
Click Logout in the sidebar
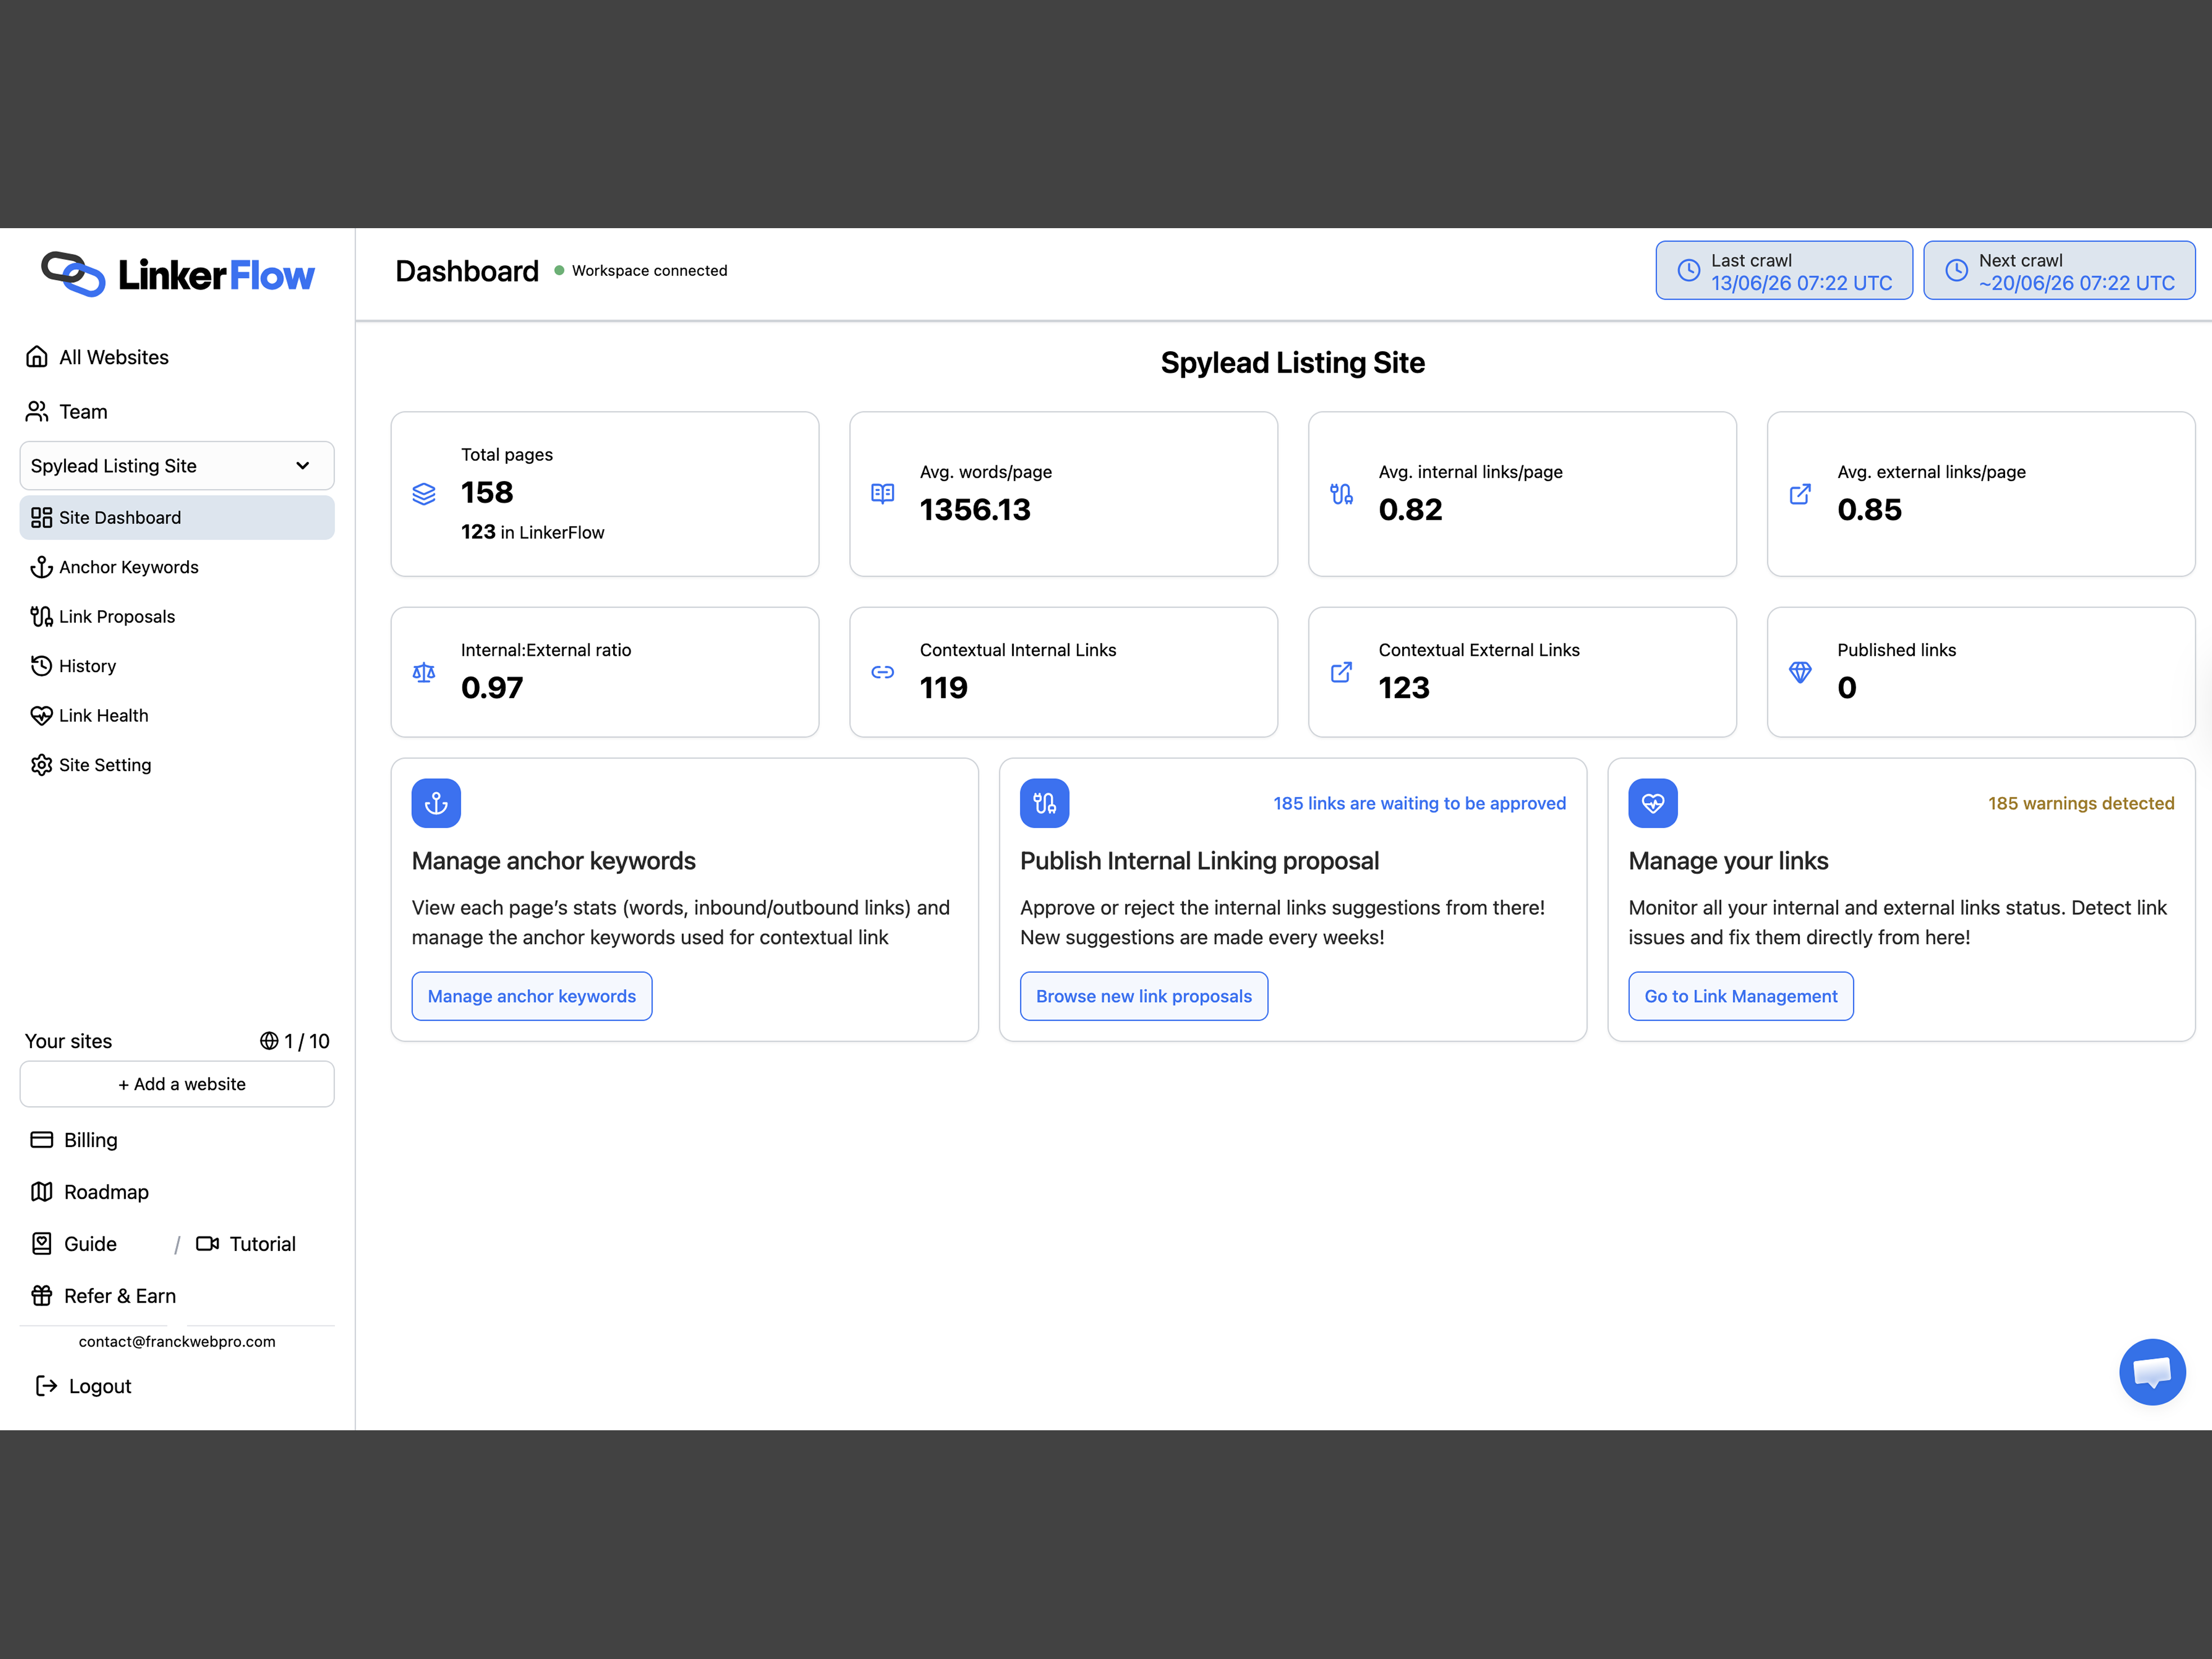pyautogui.click(x=100, y=1386)
